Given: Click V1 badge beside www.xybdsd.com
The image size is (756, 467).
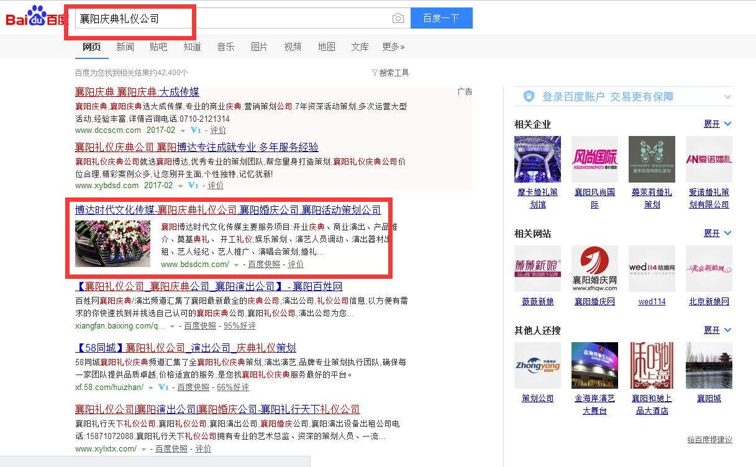Looking at the screenshot, I should pyautogui.click(x=193, y=186).
